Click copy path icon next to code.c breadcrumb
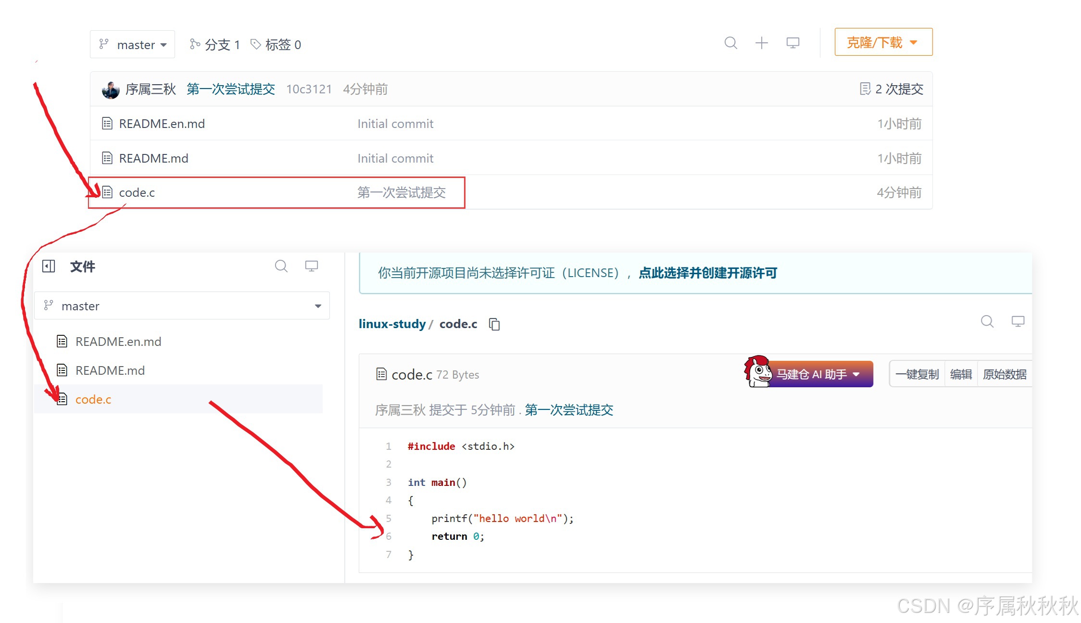1081x623 pixels. click(x=494, y=324)
